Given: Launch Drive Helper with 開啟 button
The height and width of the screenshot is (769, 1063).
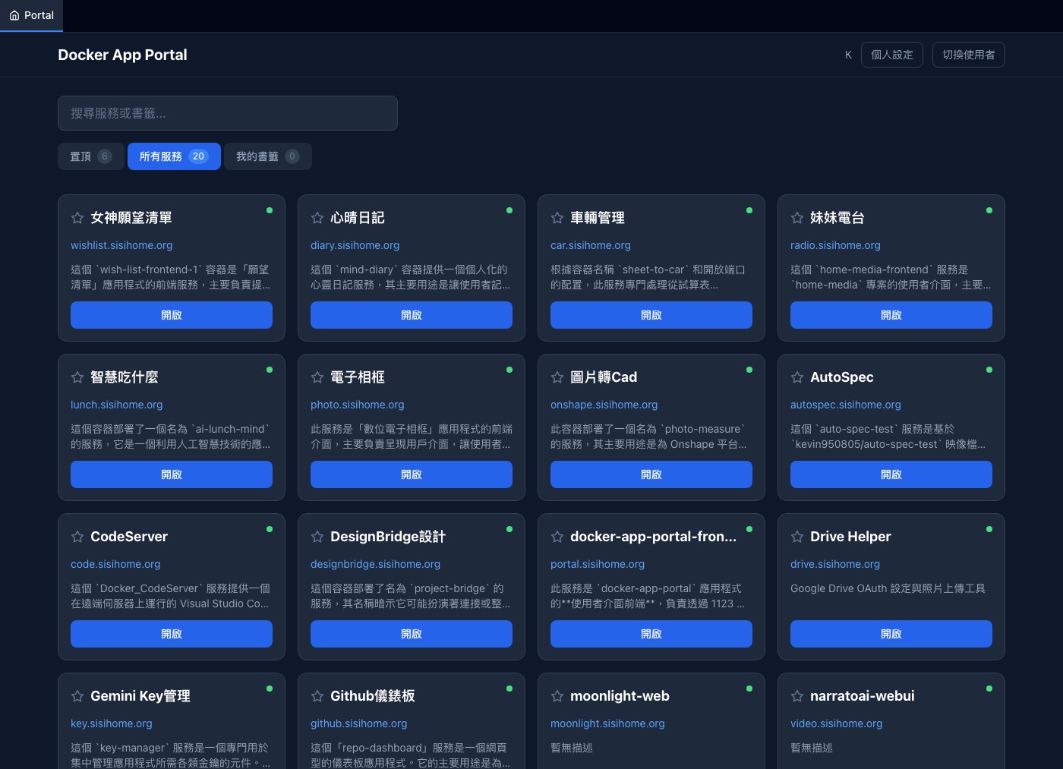Looking at the screenshot, I should coord(891,634).
